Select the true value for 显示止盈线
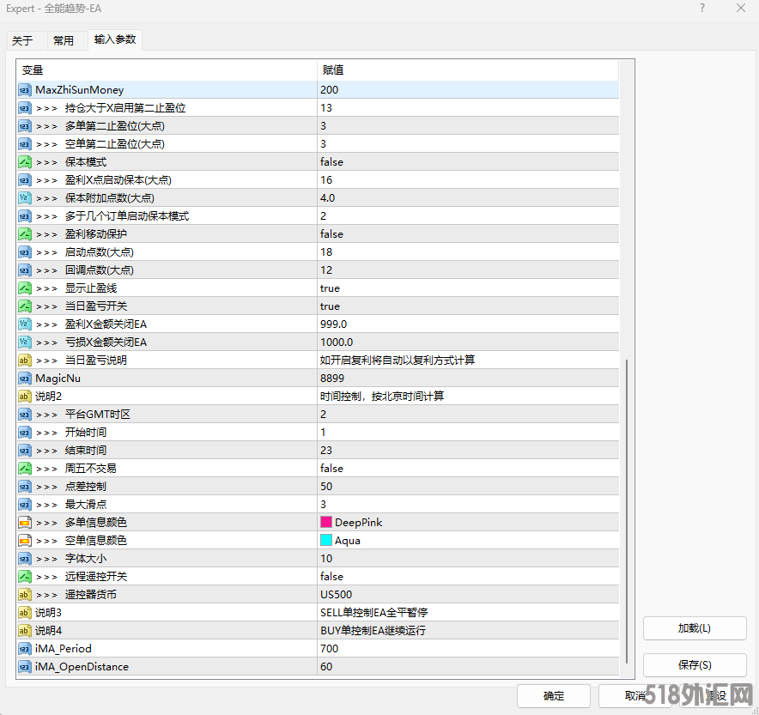The image size is (759, 715). click(330, 288)
